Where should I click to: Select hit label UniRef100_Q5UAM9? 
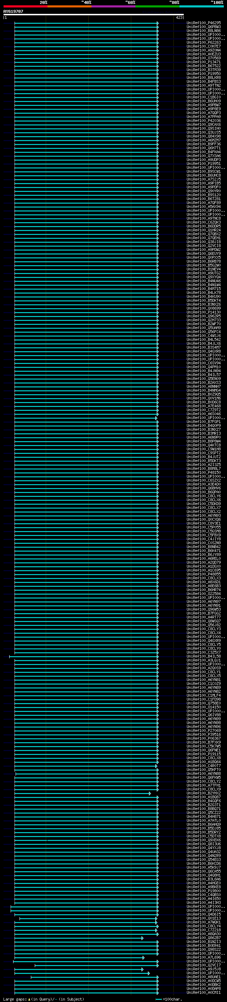pos(204,328)
